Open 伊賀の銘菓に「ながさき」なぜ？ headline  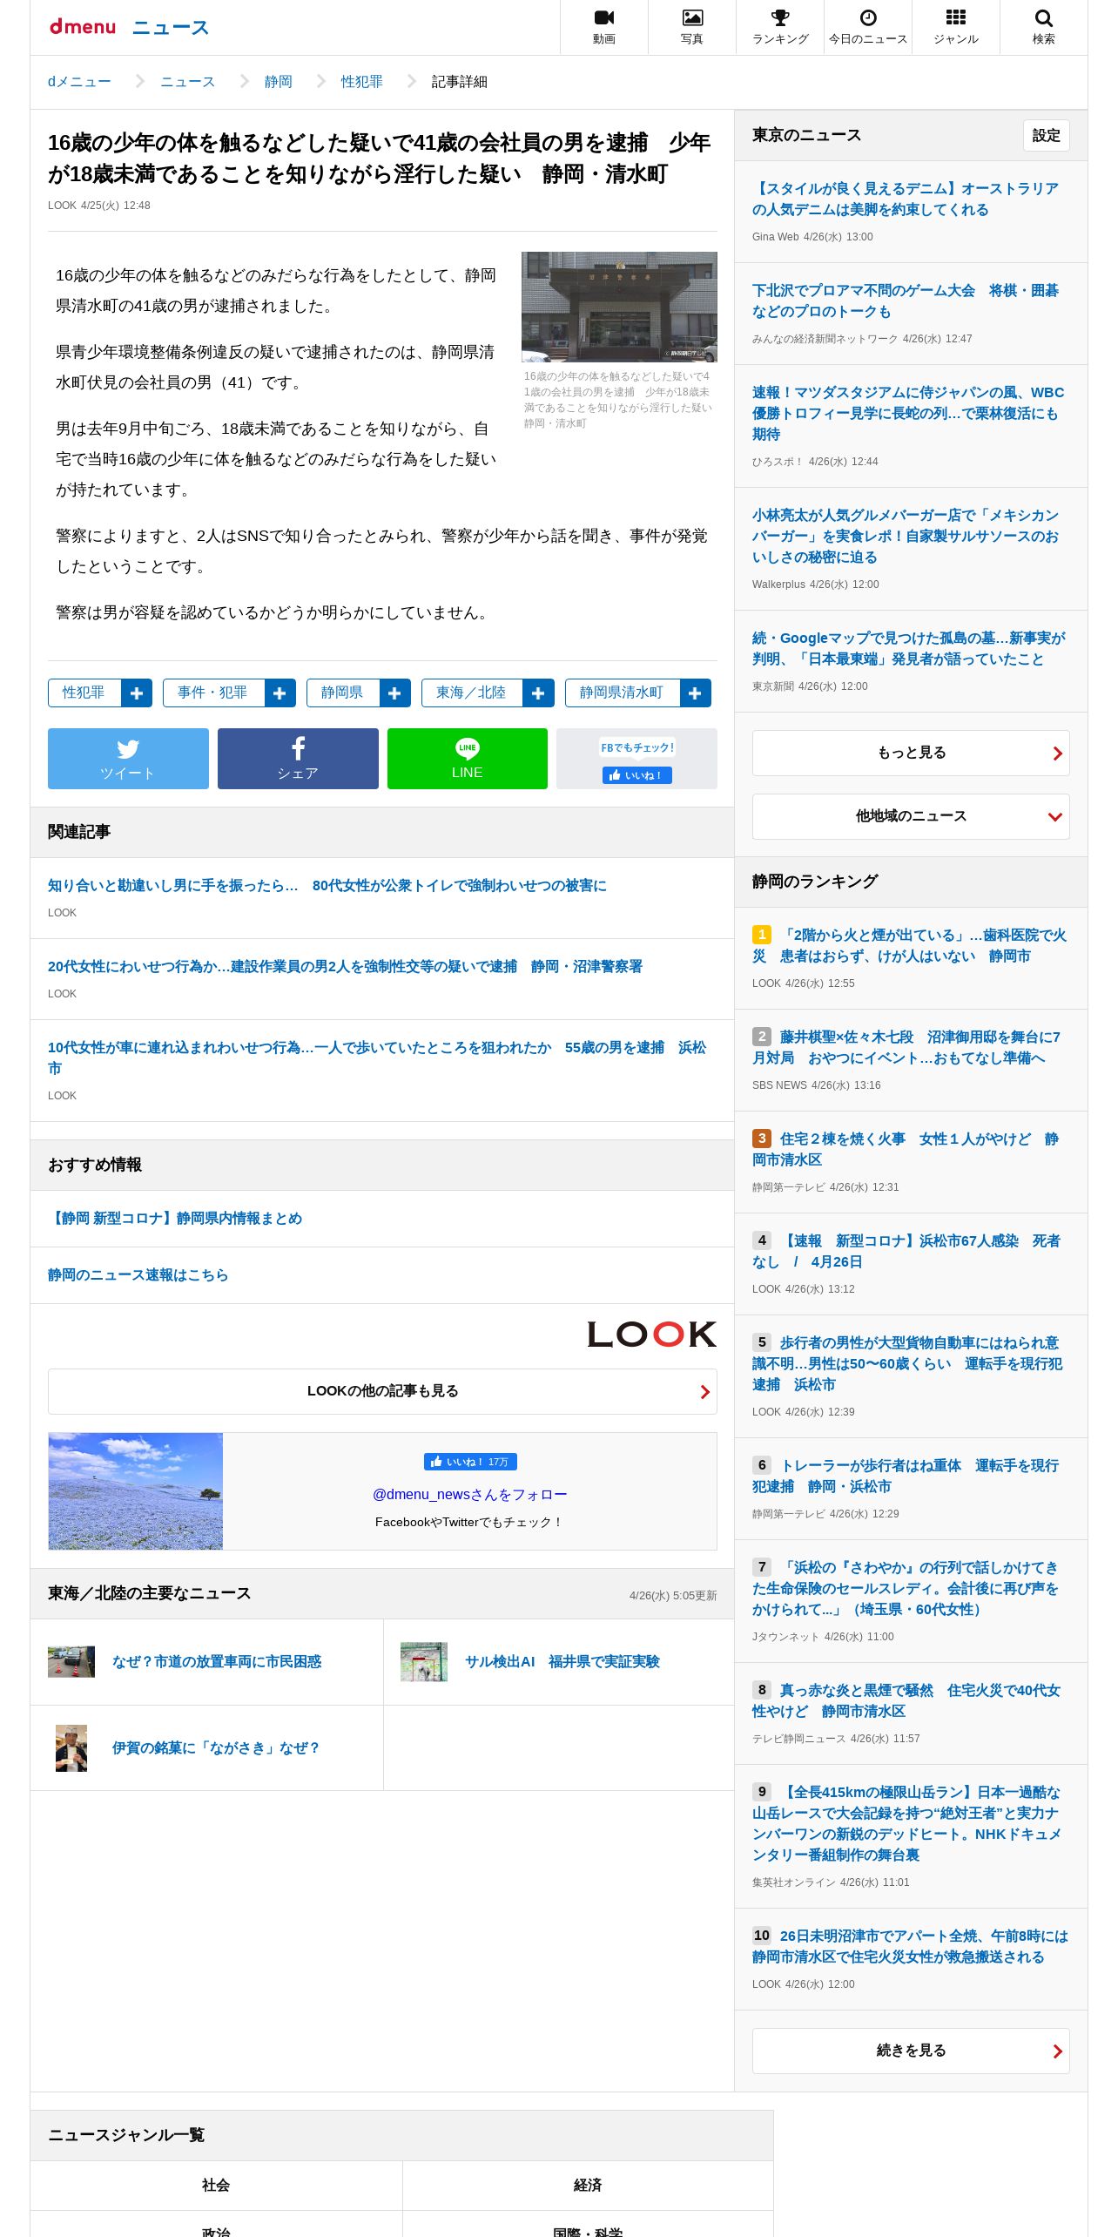(x=217, y=1748)
